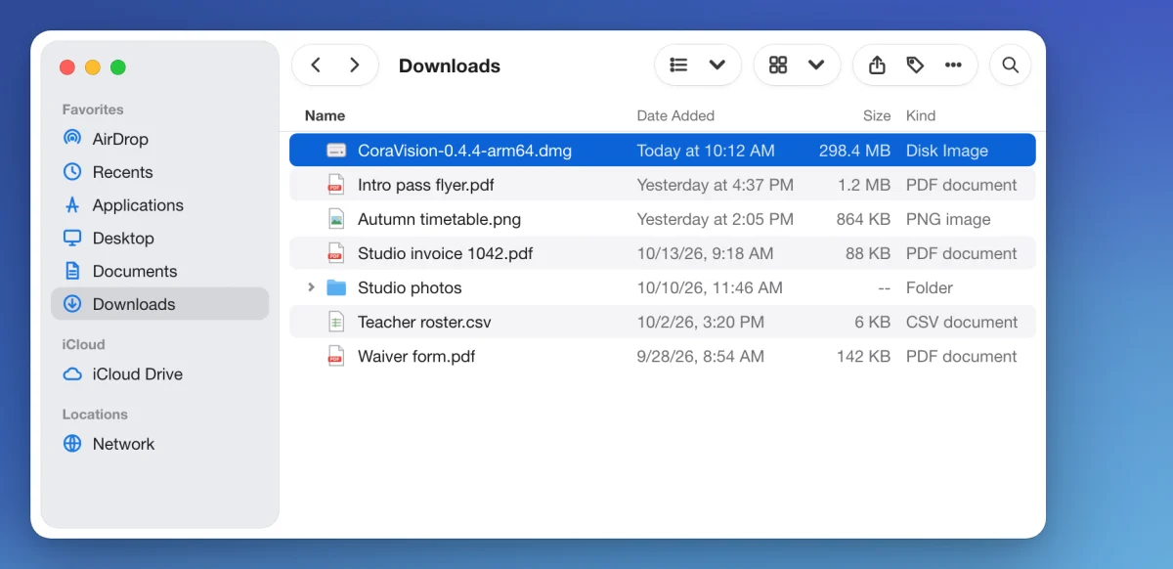
Task: Select the file name Intro pass flyer.pdf
Action: (x=426, y=185)
